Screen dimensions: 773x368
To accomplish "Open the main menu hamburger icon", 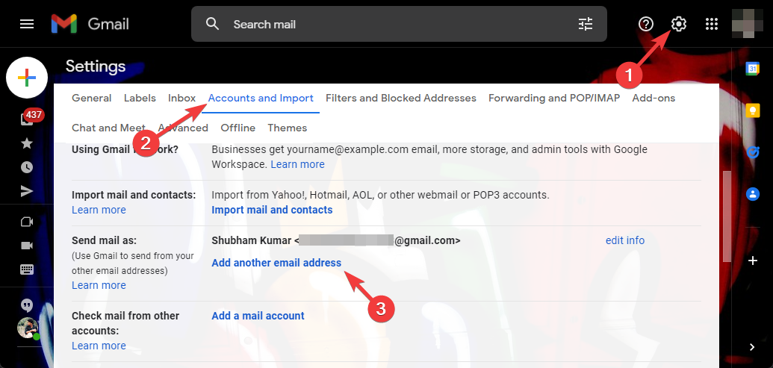I will coord(27,24).
